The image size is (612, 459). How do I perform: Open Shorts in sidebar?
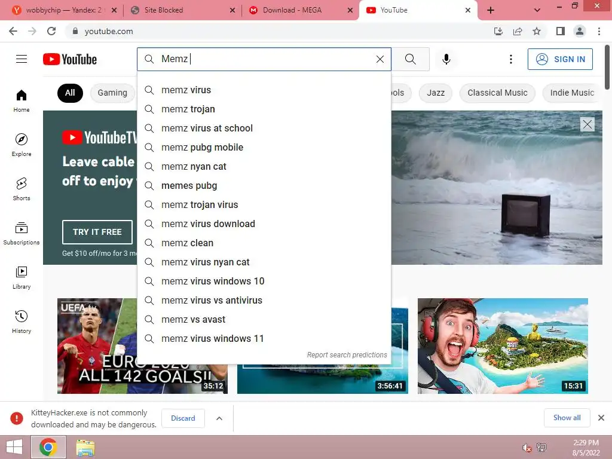pyautogui.click(x=22, y=189)
